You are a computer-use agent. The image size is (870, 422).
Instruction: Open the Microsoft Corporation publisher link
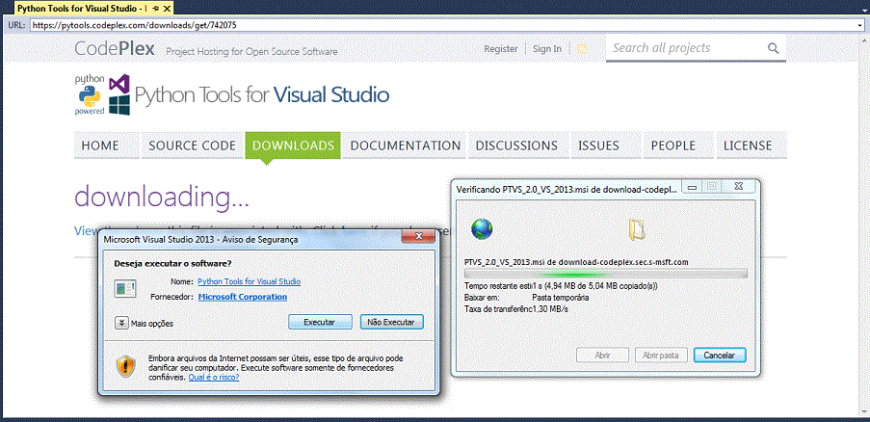243,297
